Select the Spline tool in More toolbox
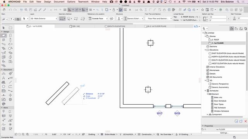This screenshot has width=248, height=139. click(3, 124)
